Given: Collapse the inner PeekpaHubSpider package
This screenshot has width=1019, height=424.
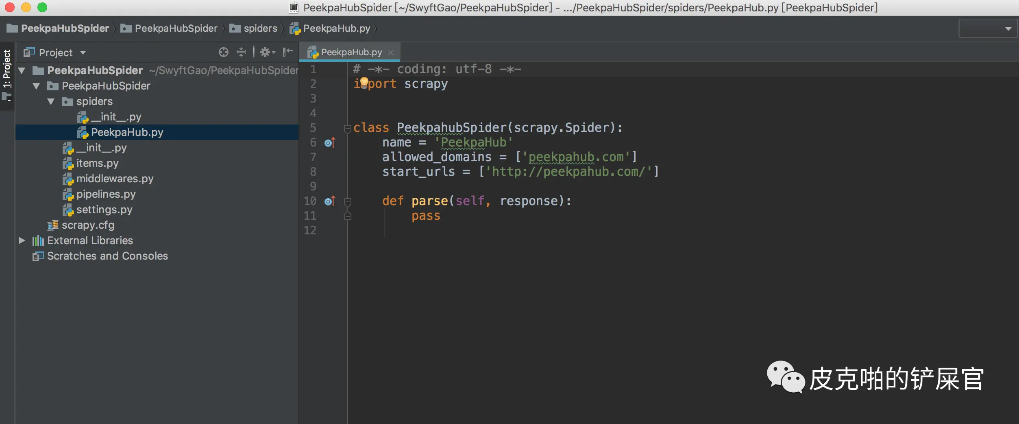Looking at the screenshot, I should [37, 86].
